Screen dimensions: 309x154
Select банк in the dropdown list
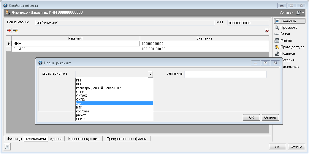(x=114, y=103)
